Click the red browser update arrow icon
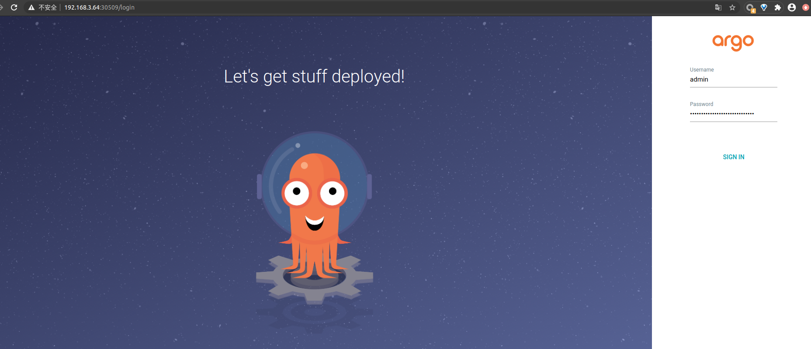 [806, 7]
